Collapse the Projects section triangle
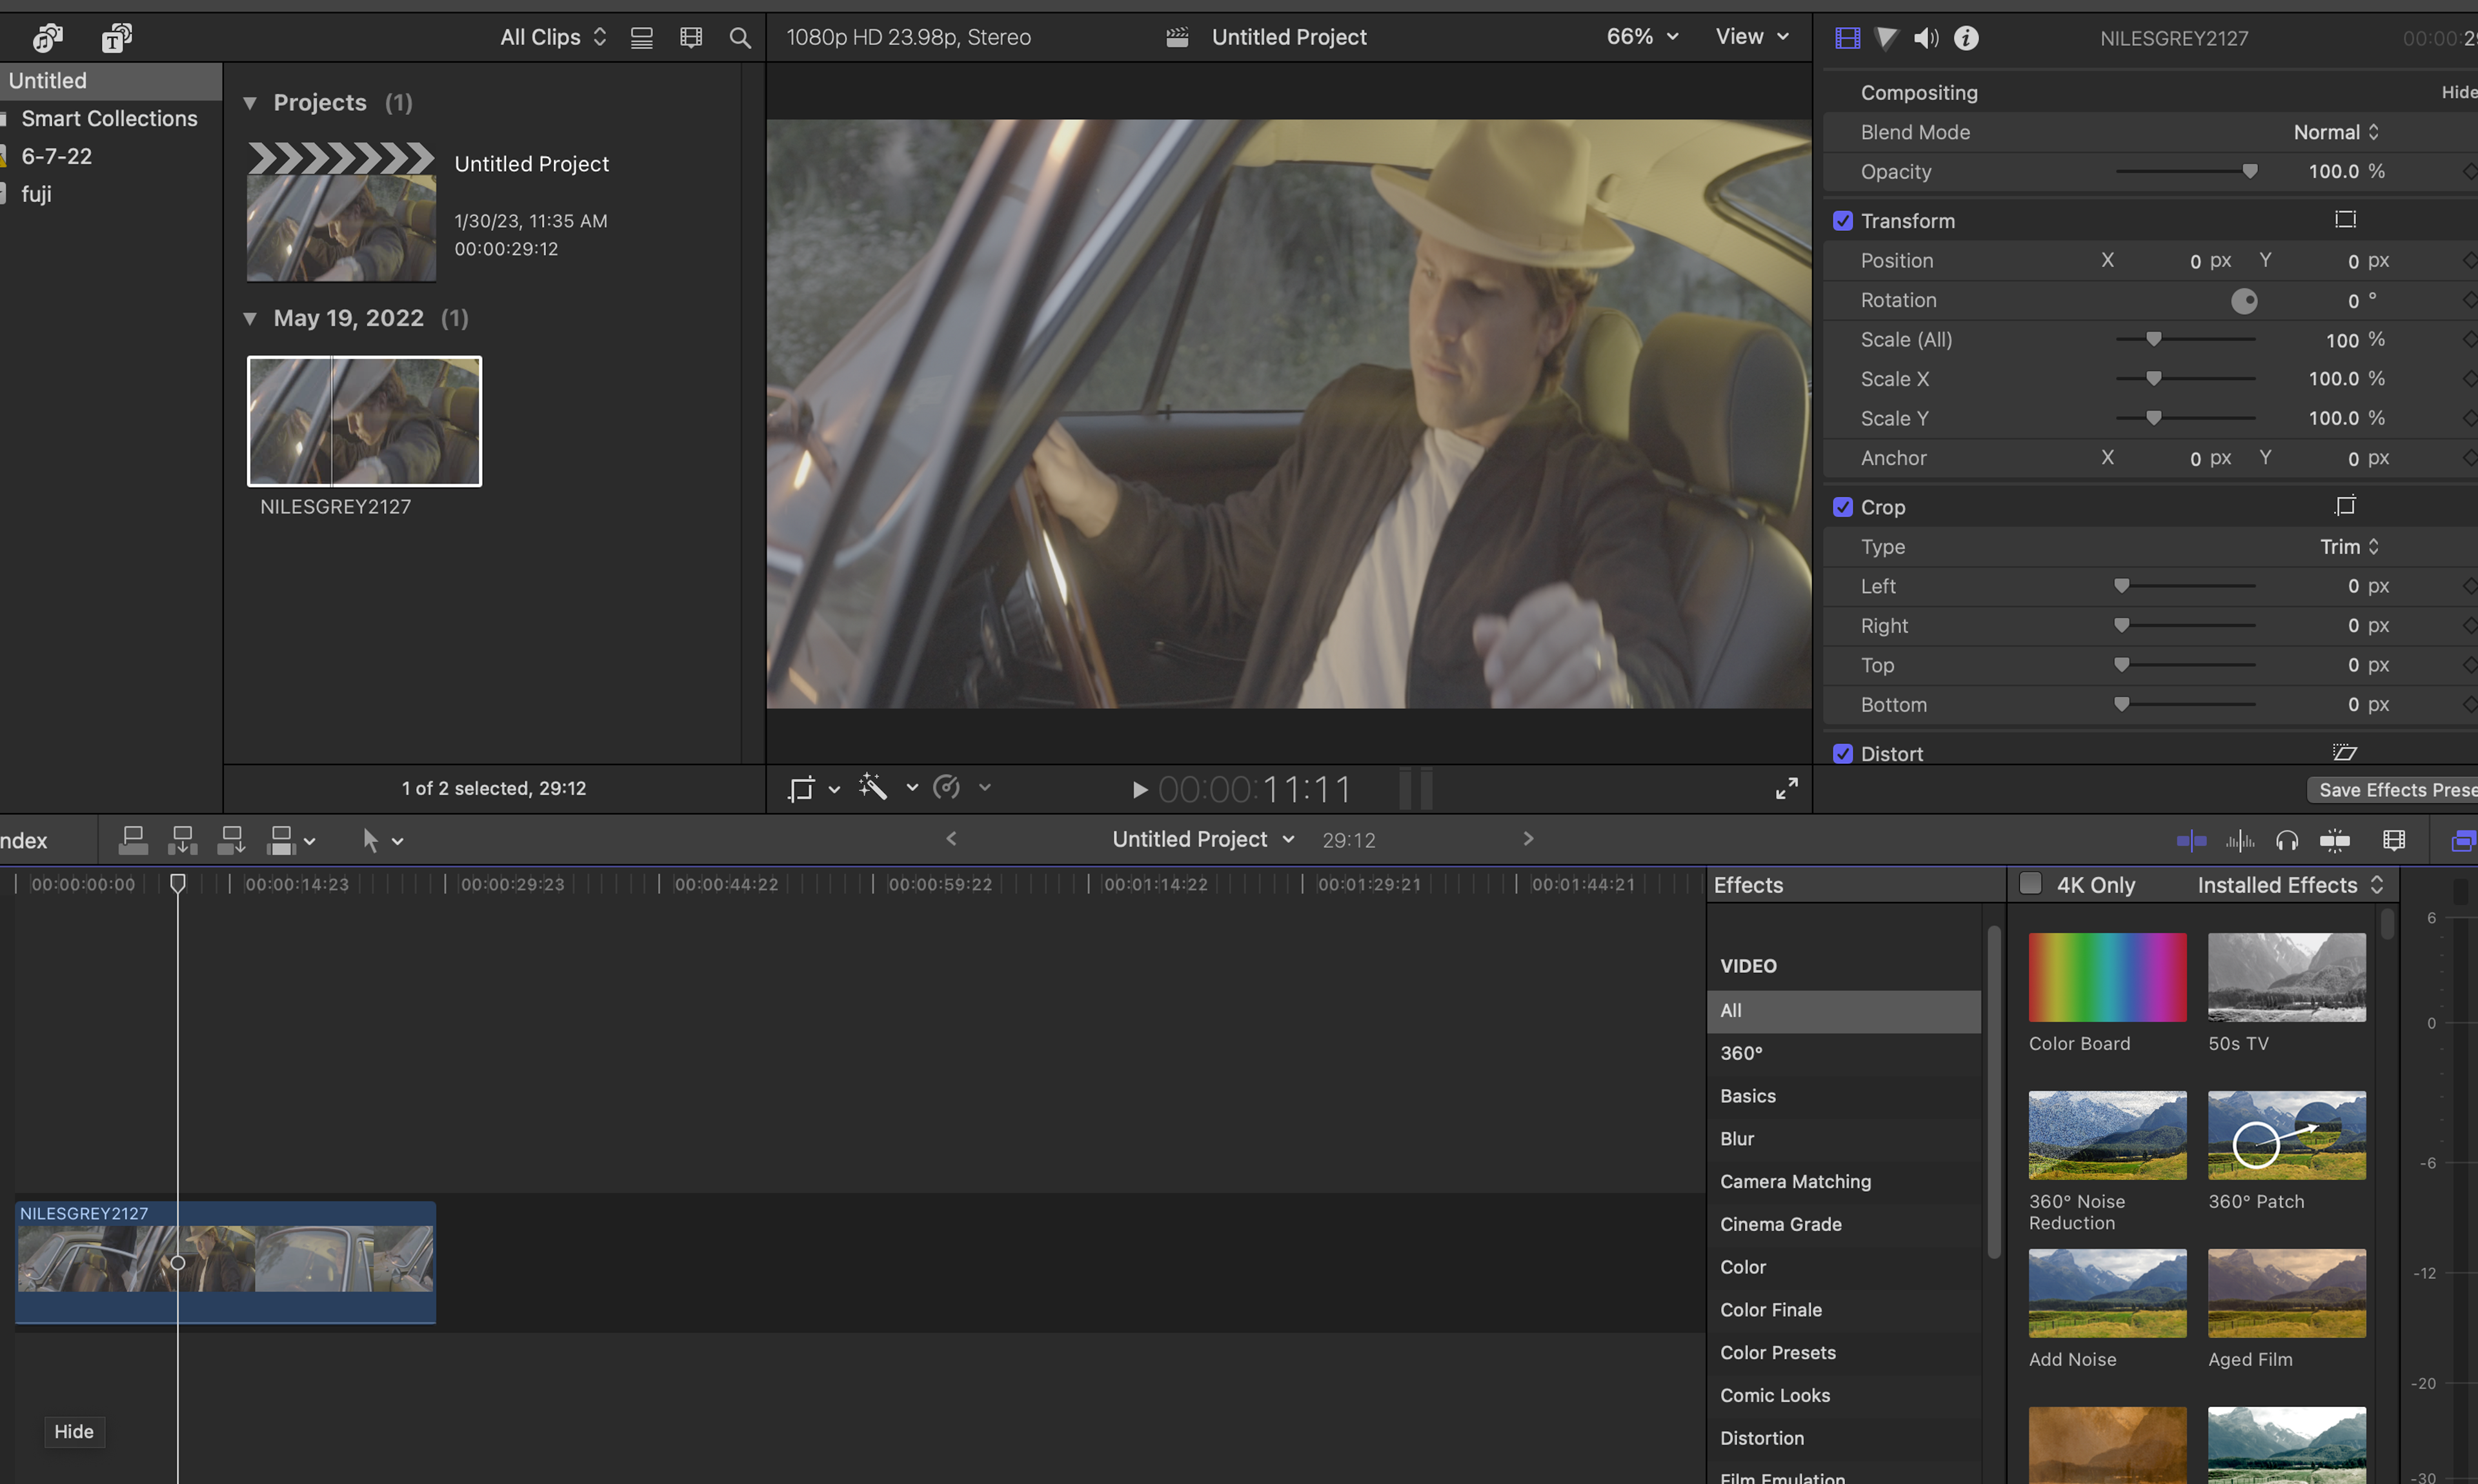The width and height of the screenshot is (2478, 1484). (250, 103)
